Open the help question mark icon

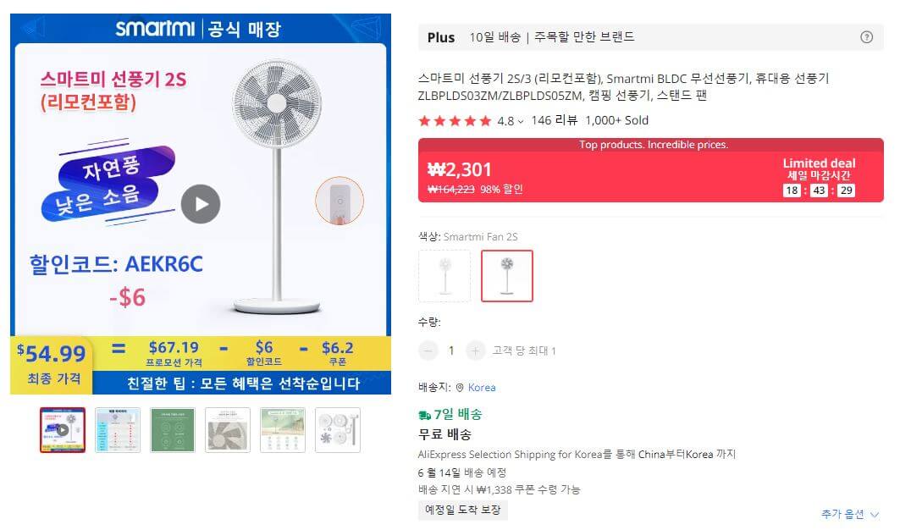[x=865, y=37]
